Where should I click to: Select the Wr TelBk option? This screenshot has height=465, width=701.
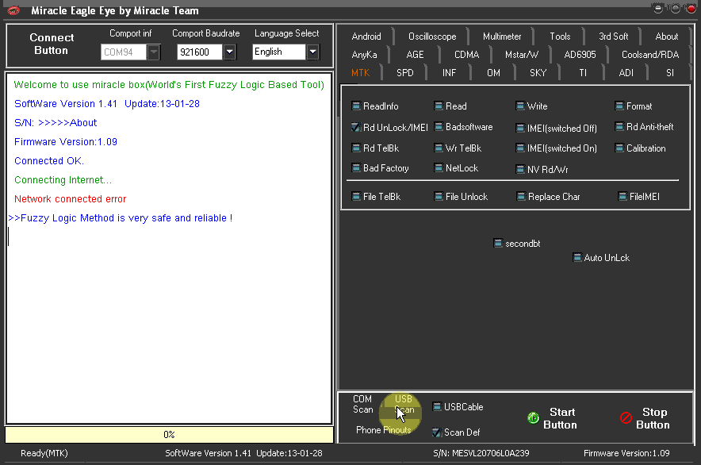pos(458,148)
